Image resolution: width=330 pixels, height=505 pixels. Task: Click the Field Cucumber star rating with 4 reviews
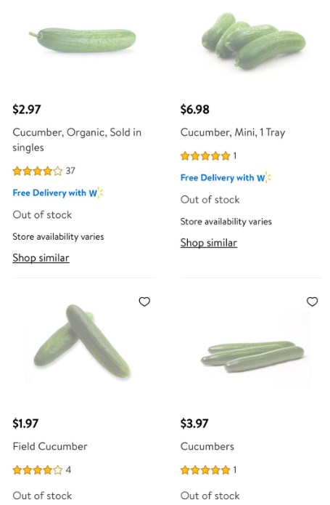[x=42, y=470]
